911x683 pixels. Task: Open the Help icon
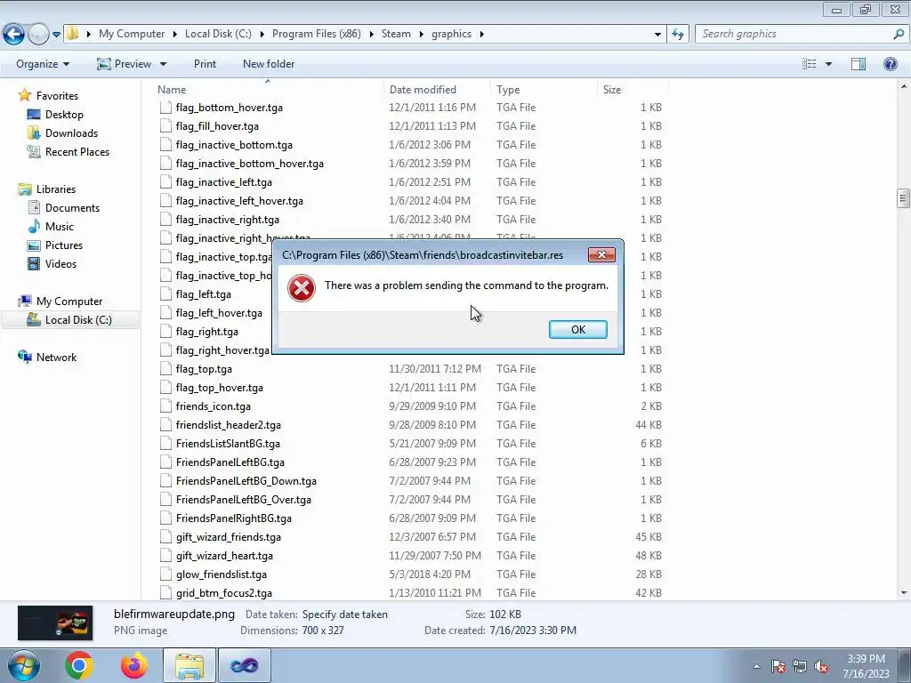pyautogui.click(x=890, y=64)
